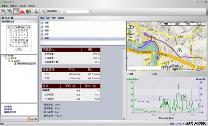
Task: Pan the map right arrow
Action: point(132,27)
